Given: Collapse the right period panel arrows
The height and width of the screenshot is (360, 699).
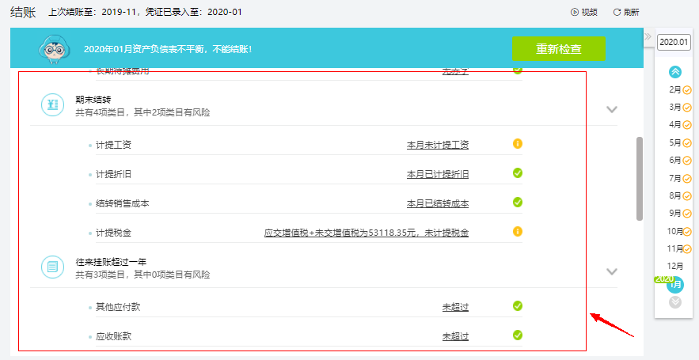Looking at the screenshot, I should point(648,37).
